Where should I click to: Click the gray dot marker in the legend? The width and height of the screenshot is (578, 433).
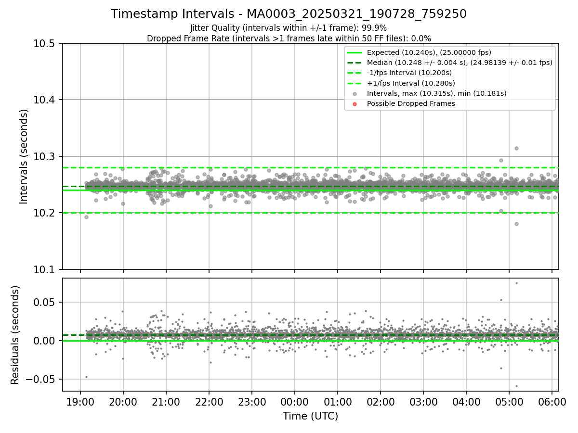(x=355, y=94)
